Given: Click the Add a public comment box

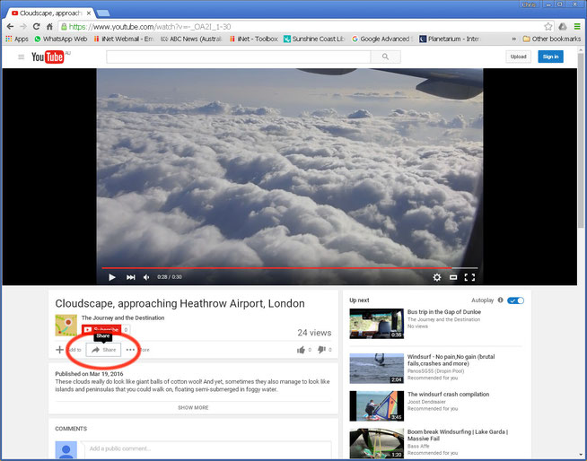Looking at the screenshot, I should coord(207,448).
